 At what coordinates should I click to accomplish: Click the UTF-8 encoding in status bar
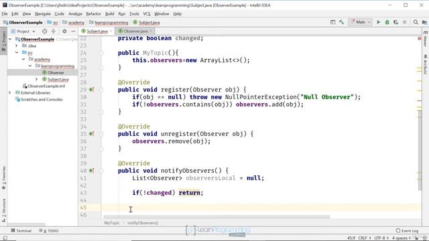(x=381, y=238)
